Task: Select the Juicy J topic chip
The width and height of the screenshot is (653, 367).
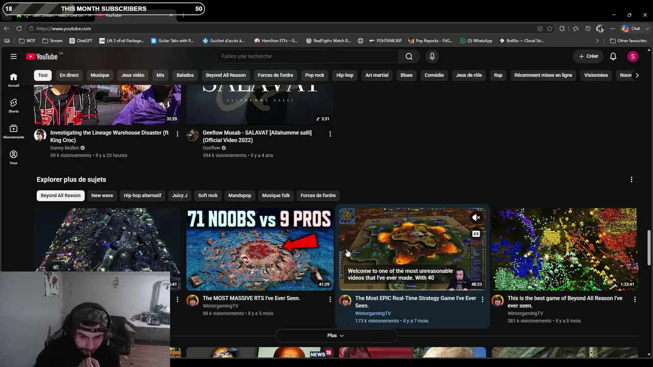Action: click(180, 196)
